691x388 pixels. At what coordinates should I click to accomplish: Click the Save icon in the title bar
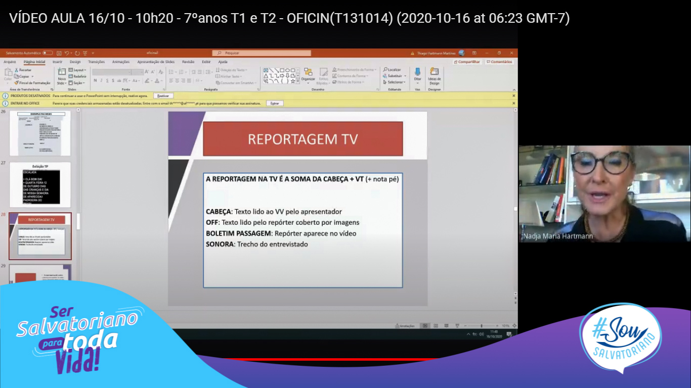click(60, 53)
